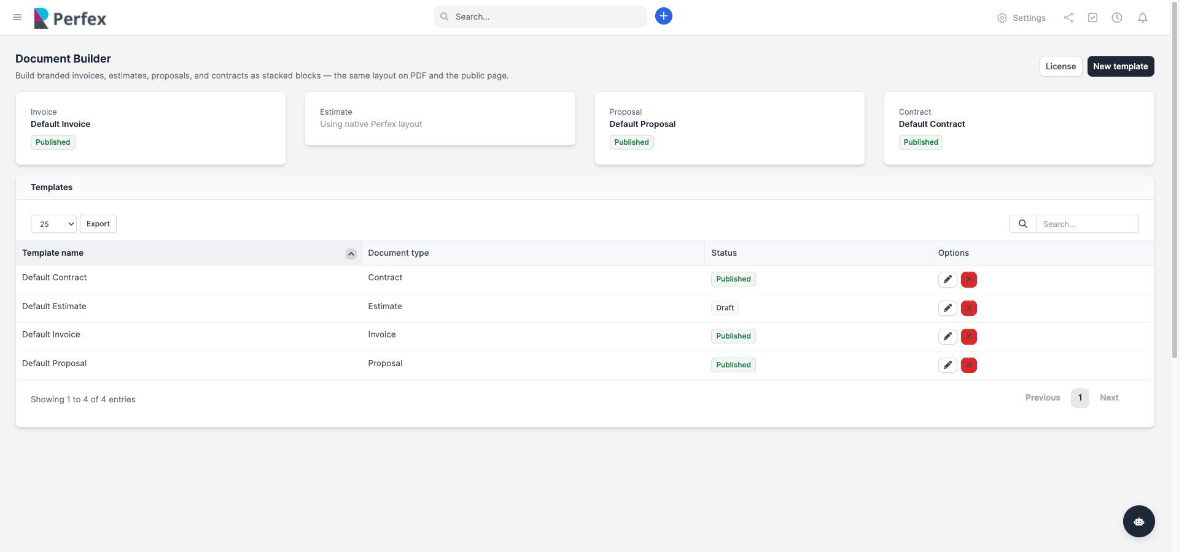Open the to-do checklist icon
This screenshot has width=1179, height=552.
pos(1093,18)
